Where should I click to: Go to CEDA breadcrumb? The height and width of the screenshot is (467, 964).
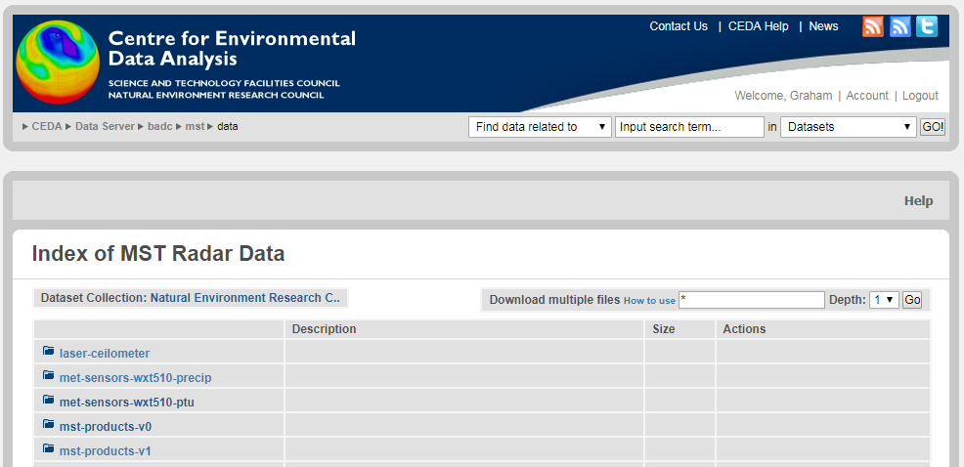(47, 127)
